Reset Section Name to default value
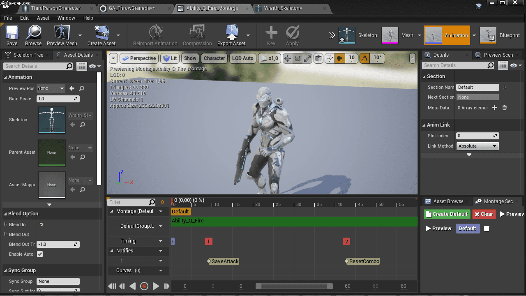 504,87
